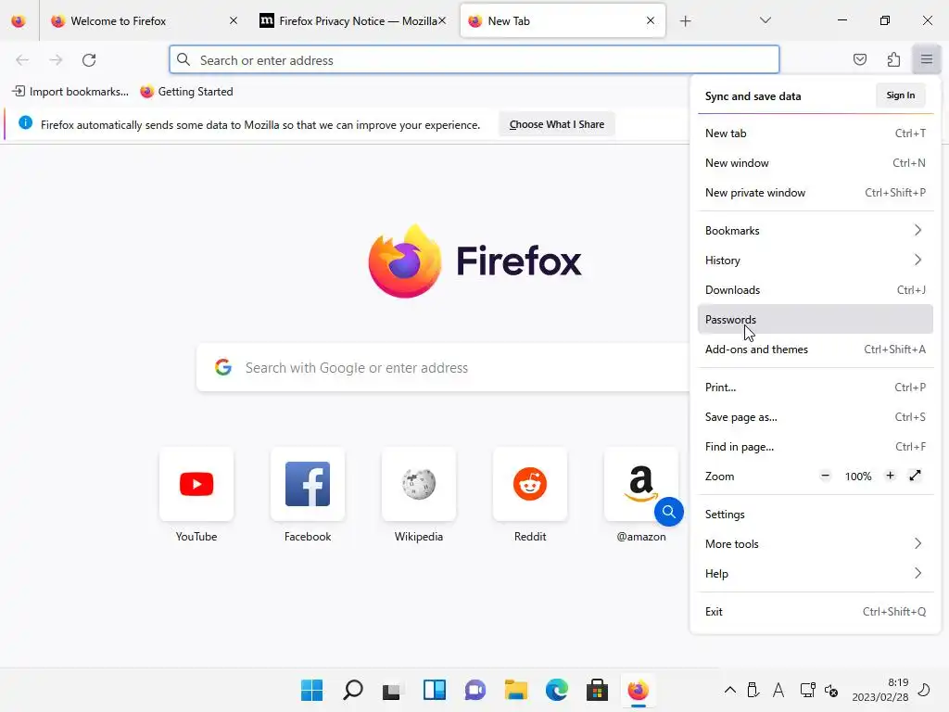Select Find in page... entry

[x=816, y=447]
